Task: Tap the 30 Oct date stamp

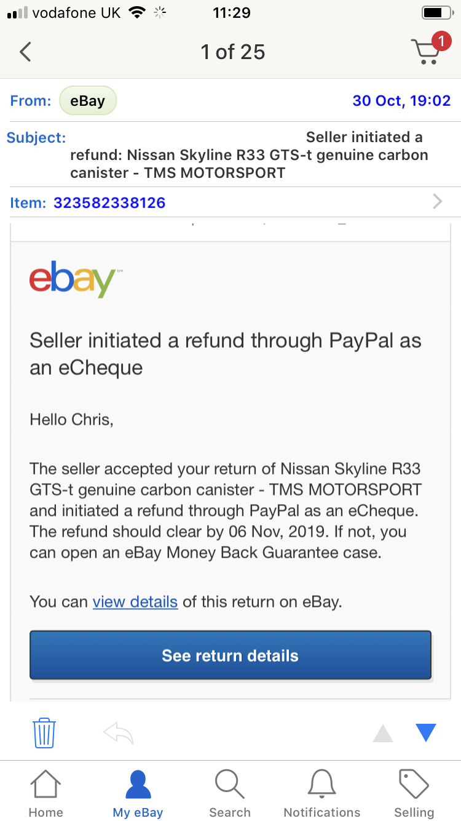Action: point(401,101)
